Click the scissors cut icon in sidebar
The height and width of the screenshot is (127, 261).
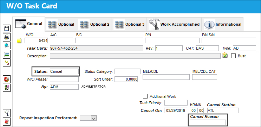point(7,63)
